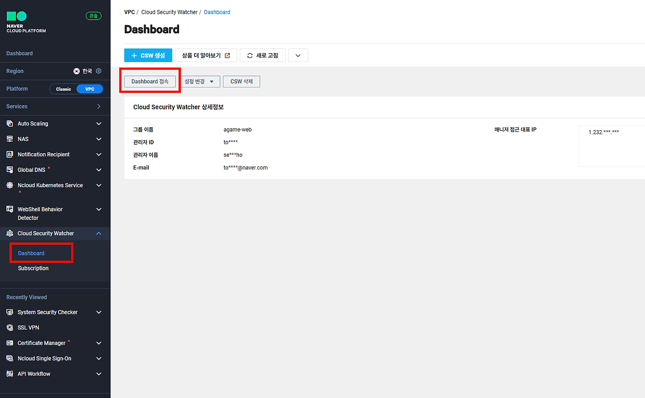Click the Notification Recipient icon
This screenshot has width=645, height=398.
tap(10, 154)
